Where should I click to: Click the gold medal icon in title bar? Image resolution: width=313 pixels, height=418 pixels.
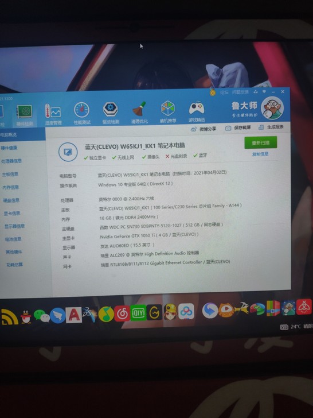212,92
